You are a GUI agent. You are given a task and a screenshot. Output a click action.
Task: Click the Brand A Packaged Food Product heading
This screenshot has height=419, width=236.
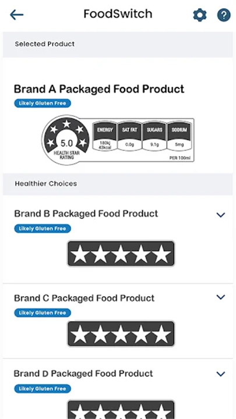click(x=99, y=89)
